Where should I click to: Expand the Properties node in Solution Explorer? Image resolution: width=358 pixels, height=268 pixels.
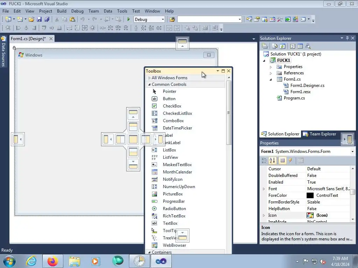(x=271, y=67)
